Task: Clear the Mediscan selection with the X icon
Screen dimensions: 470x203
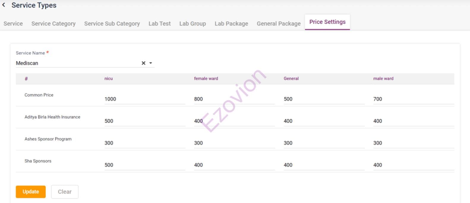Action: coord(143,63)
